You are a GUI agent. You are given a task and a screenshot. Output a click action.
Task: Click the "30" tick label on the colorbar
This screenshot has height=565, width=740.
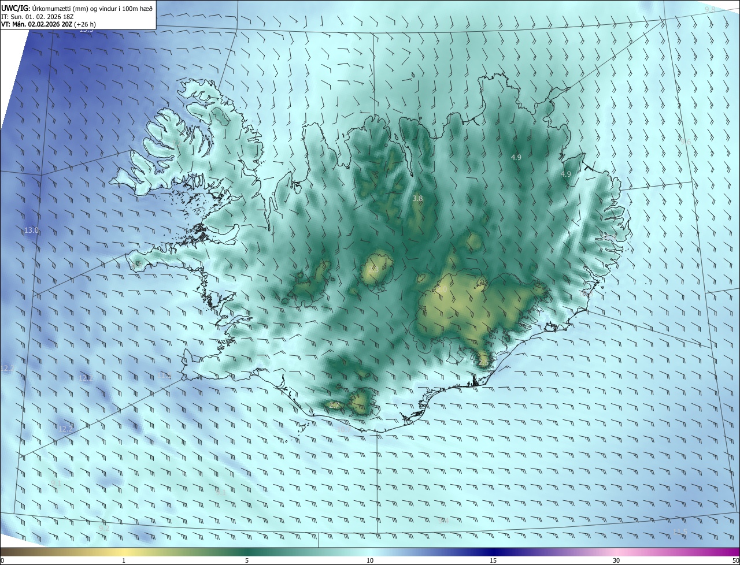click(616, 560)
